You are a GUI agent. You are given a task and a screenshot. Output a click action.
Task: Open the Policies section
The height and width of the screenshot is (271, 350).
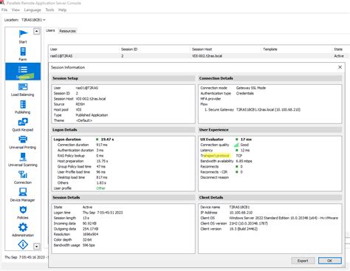[23, 212]
